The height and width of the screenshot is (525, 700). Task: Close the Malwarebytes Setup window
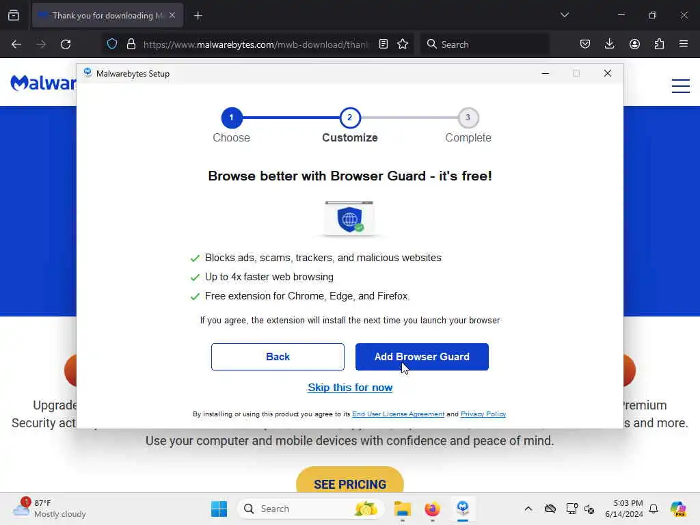[608, 73]
